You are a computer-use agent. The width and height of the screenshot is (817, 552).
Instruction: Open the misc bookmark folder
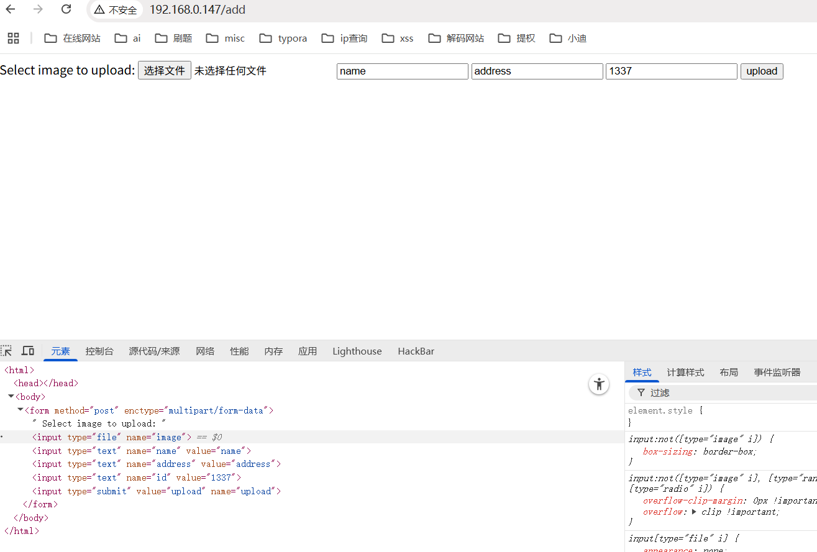coord(226,38)
